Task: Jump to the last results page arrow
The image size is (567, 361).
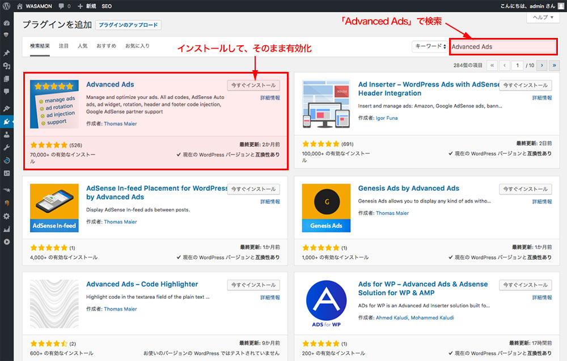Action: pos(554,65)
